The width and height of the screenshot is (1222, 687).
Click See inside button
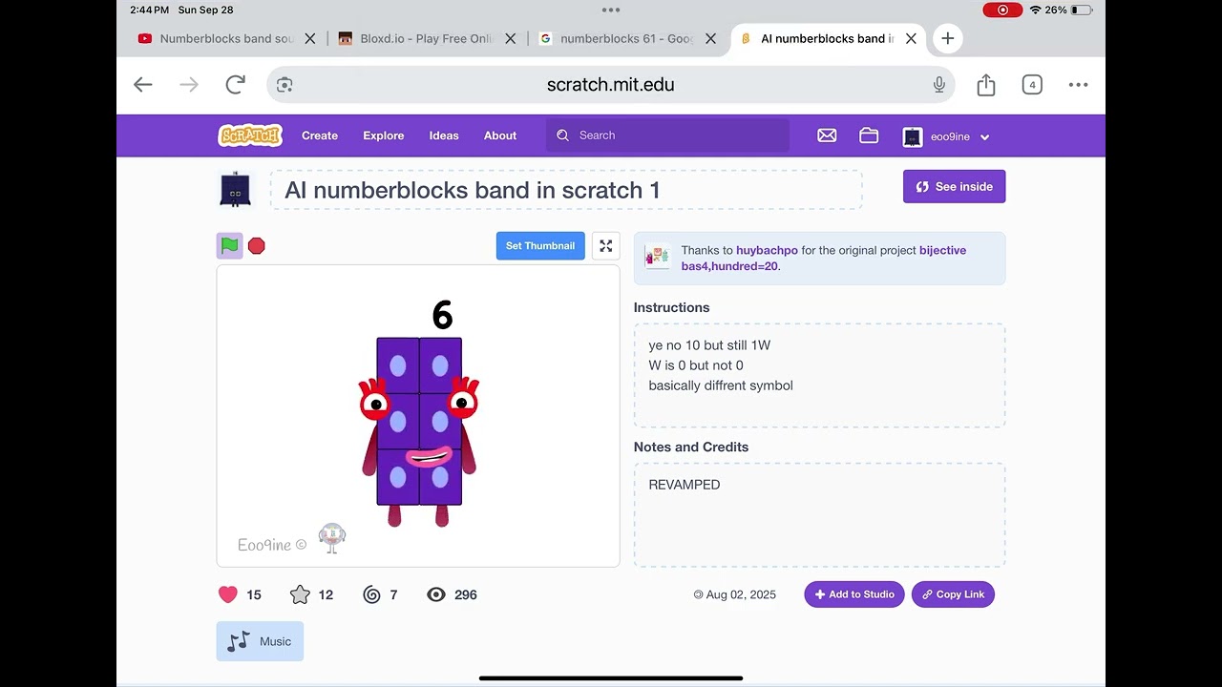click(x=954, y=187)
